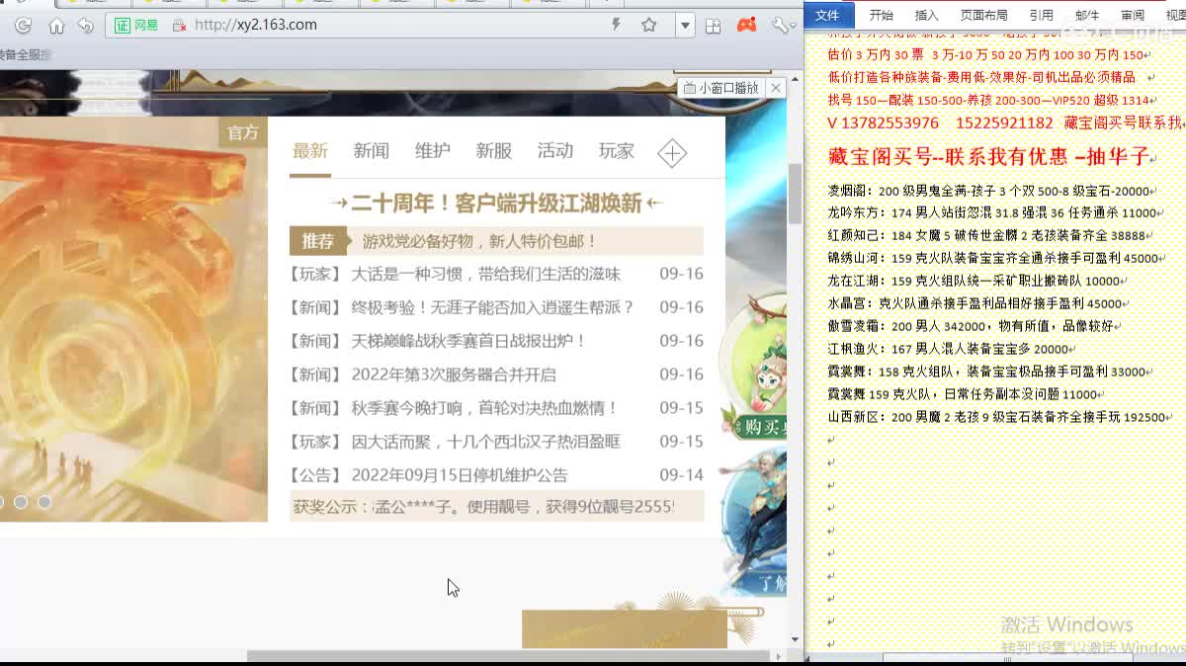Click the 获奖公示 winners ticker text
Image resolution: width=1186 pixels, height=666 pixels.
(496, 506)
